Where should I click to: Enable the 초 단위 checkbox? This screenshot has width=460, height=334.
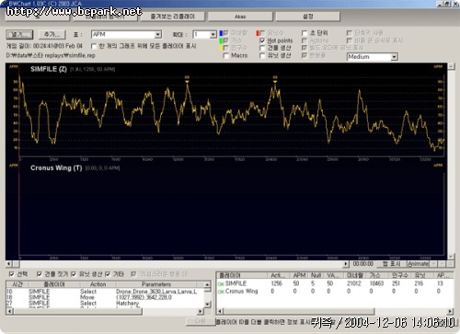point(305,33)
